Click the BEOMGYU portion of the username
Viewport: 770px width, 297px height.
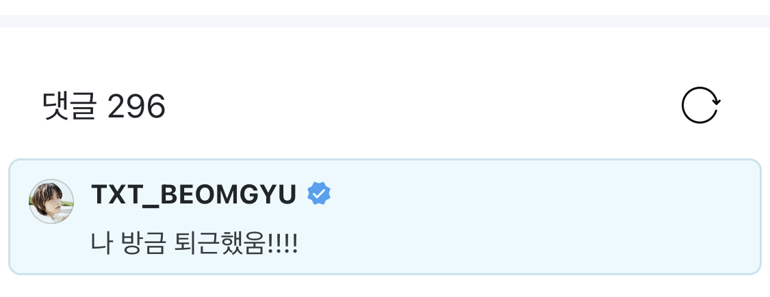tap(229, 194)
